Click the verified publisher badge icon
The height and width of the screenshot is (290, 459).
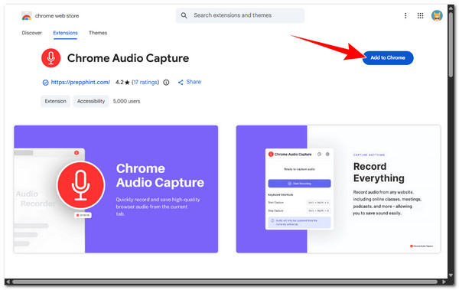coord(45,83)
